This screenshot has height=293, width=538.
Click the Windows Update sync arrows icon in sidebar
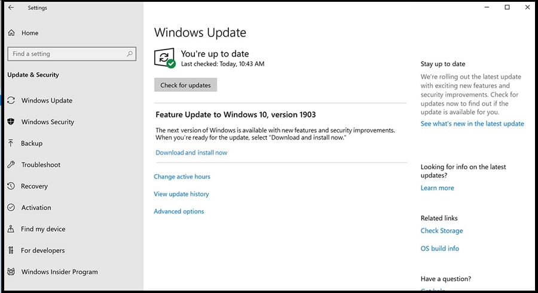click(11, 100)
